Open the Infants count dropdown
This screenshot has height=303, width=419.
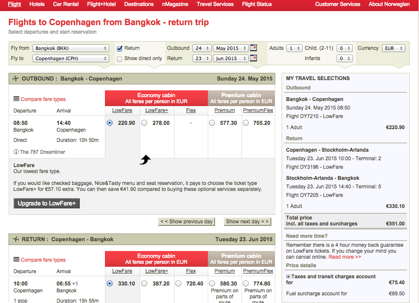click(345, 58)
